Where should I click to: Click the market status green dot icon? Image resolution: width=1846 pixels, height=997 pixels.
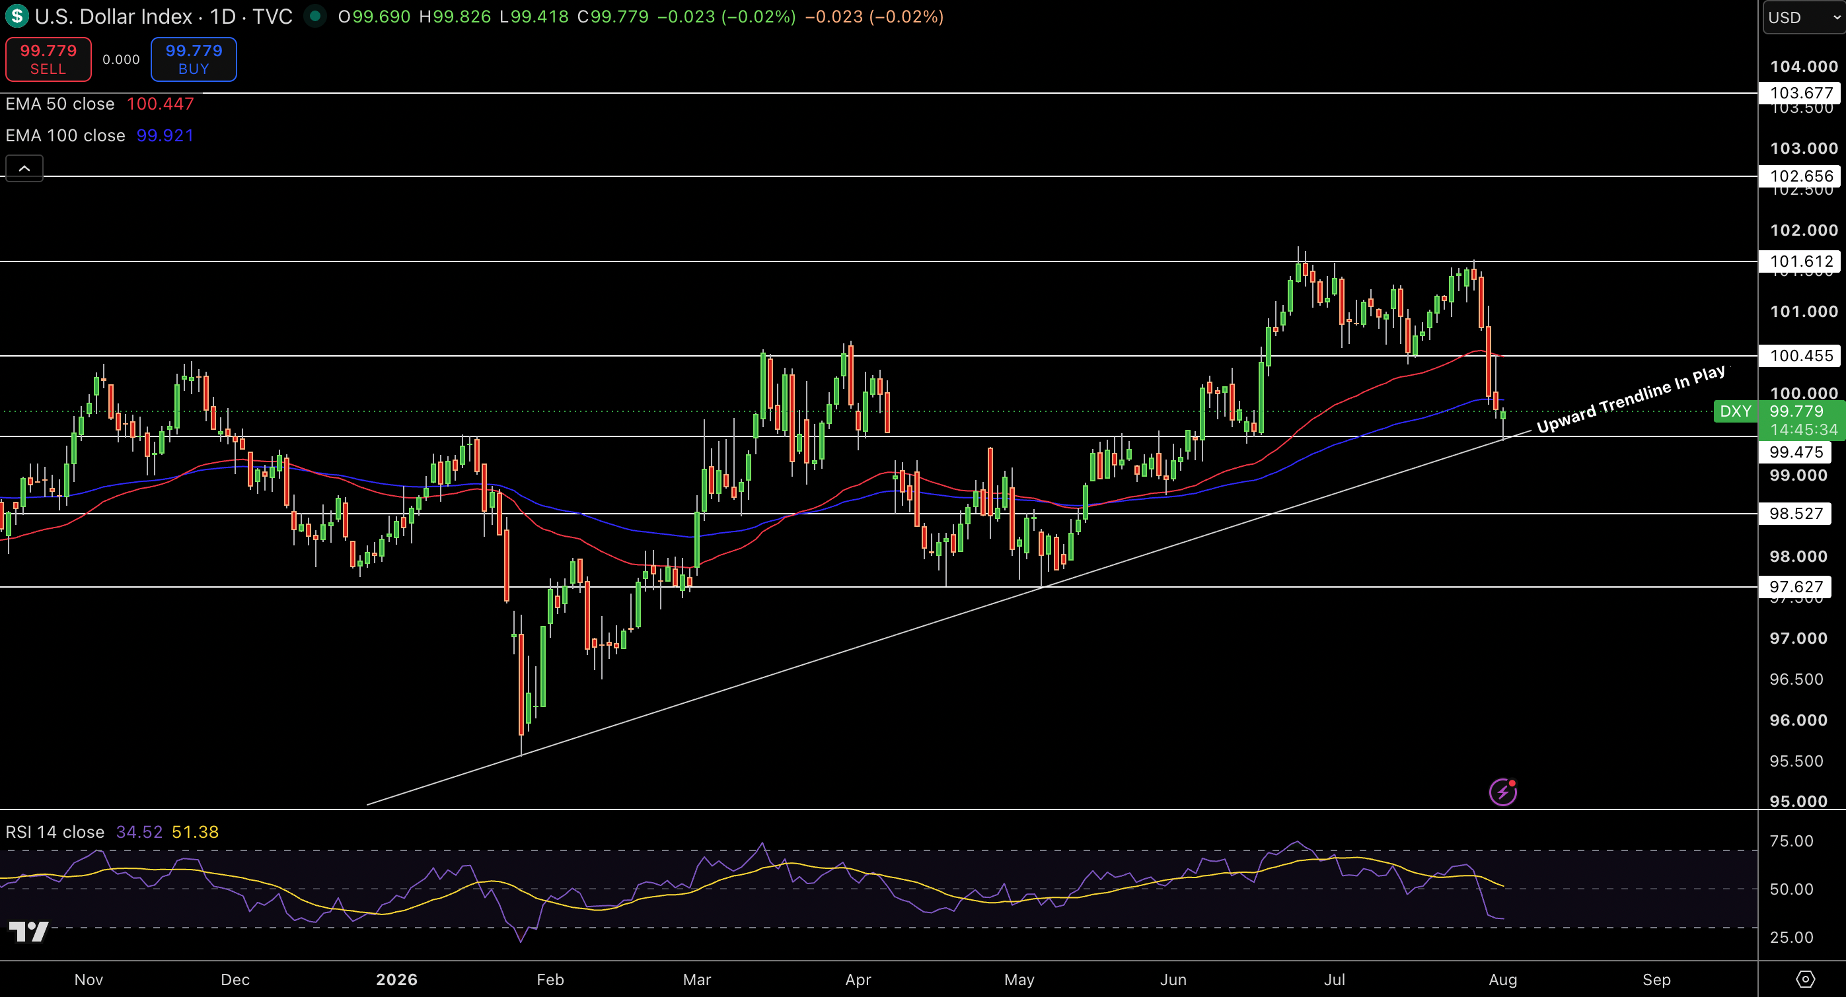(x=314, y=16)
